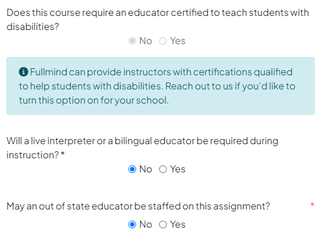Click the red required asterisk beside out of state question
Image resolution: width=330 pixels, height=233 pixels.
[x=312, y=204]
